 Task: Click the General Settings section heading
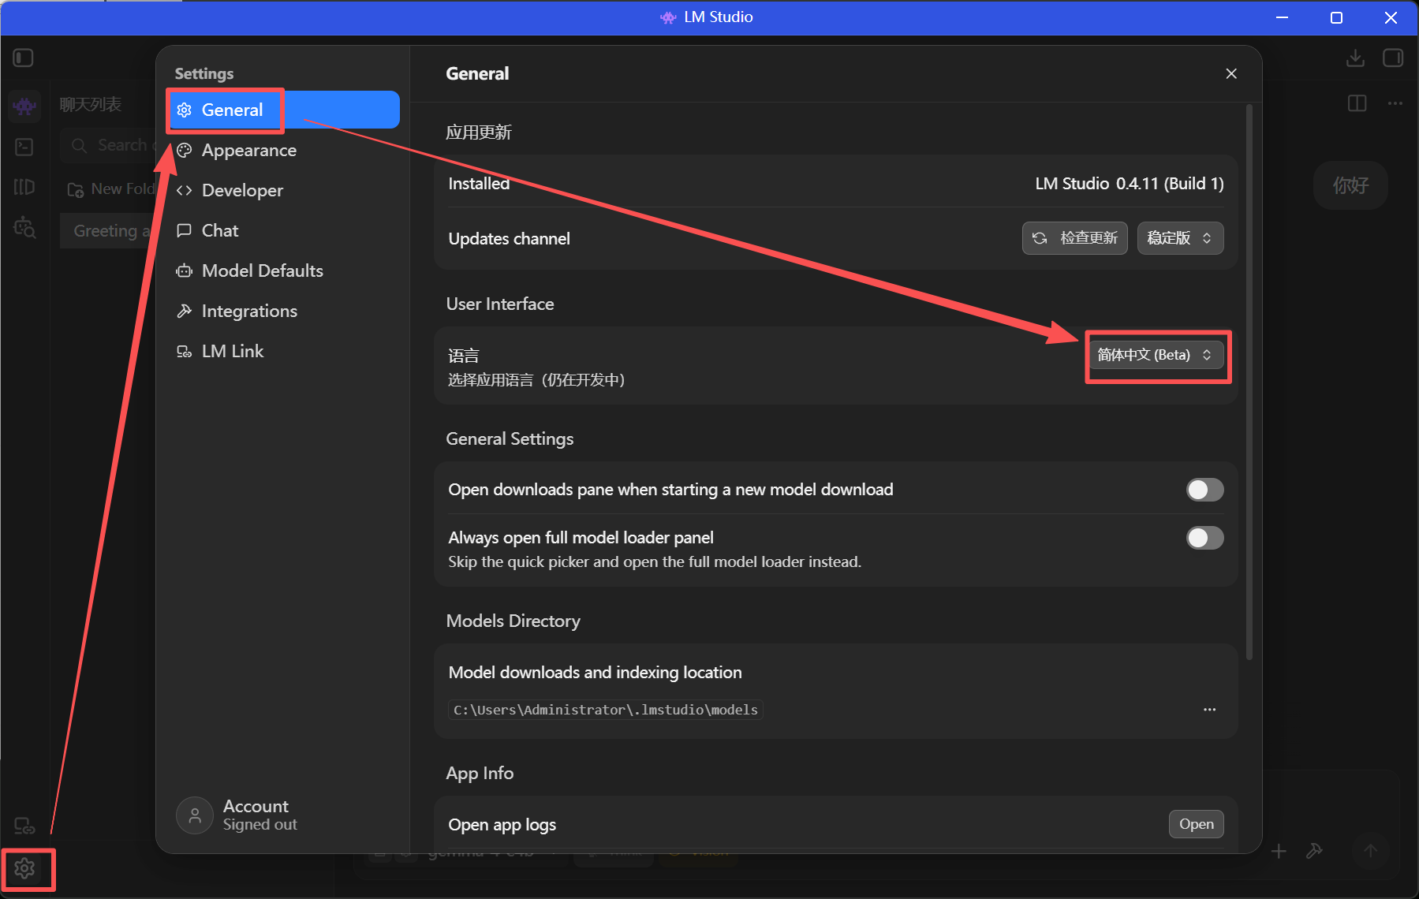510,439
